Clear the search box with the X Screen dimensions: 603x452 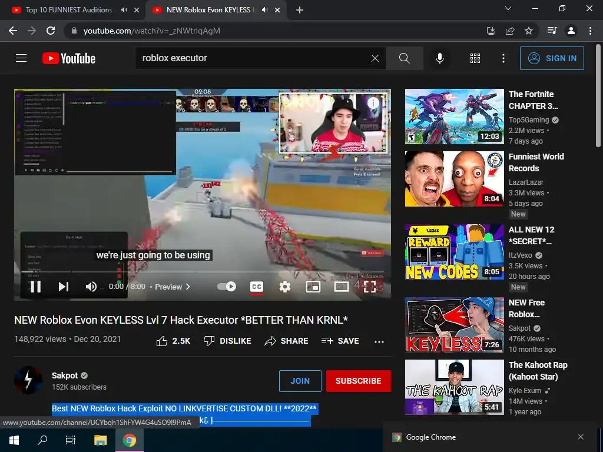point(375,58)
